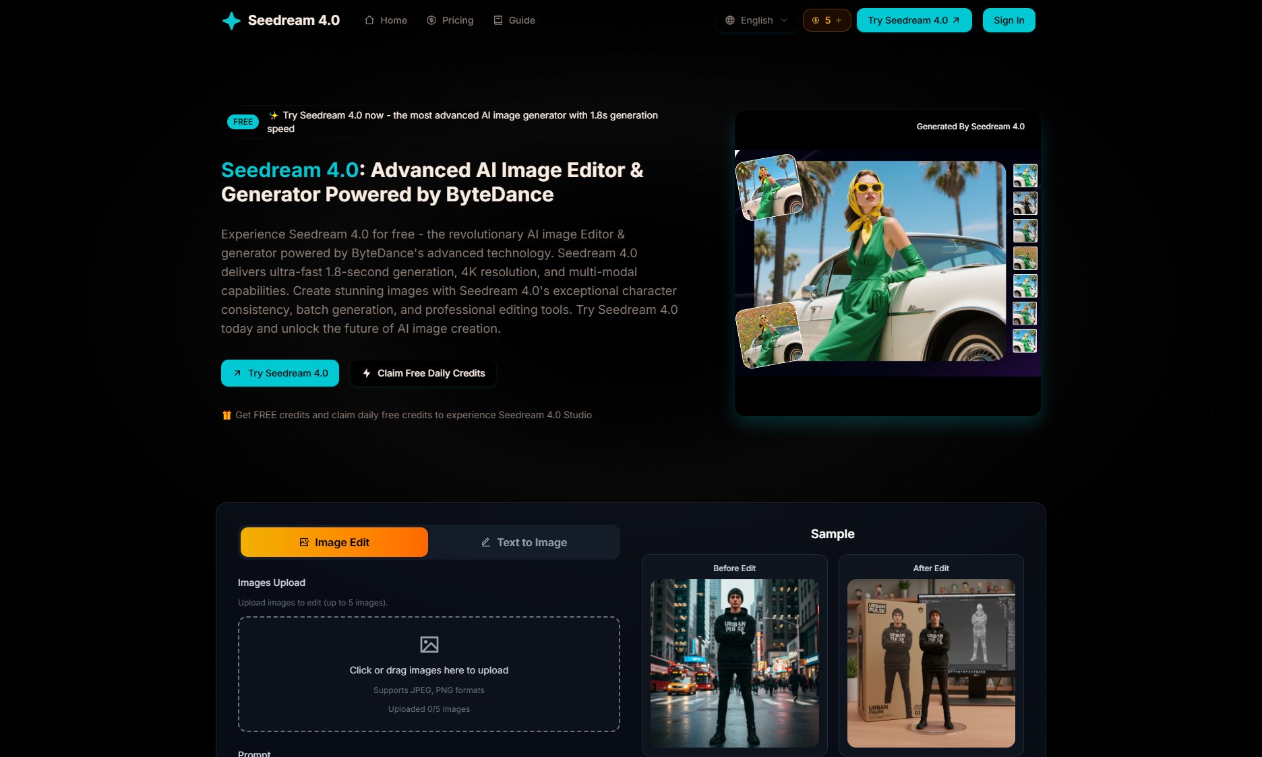Image resolution: width=1262 pixels, height=757 pixels.
Task: Expand the English language dropdown
Action: (x=756, y=20)
